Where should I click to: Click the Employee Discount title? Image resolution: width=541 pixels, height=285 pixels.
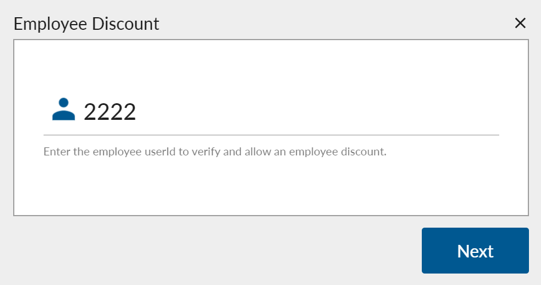coord(86,24)
